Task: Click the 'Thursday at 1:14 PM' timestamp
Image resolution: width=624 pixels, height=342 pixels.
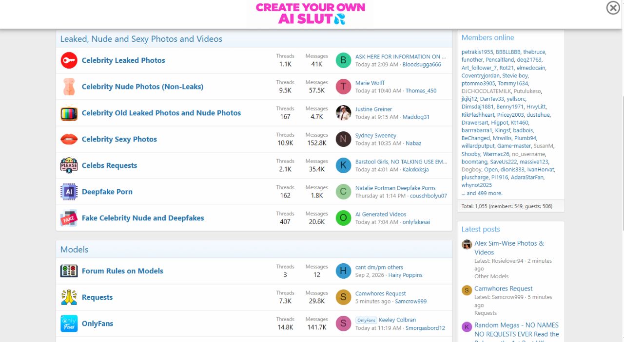Action: coord(380,196)
